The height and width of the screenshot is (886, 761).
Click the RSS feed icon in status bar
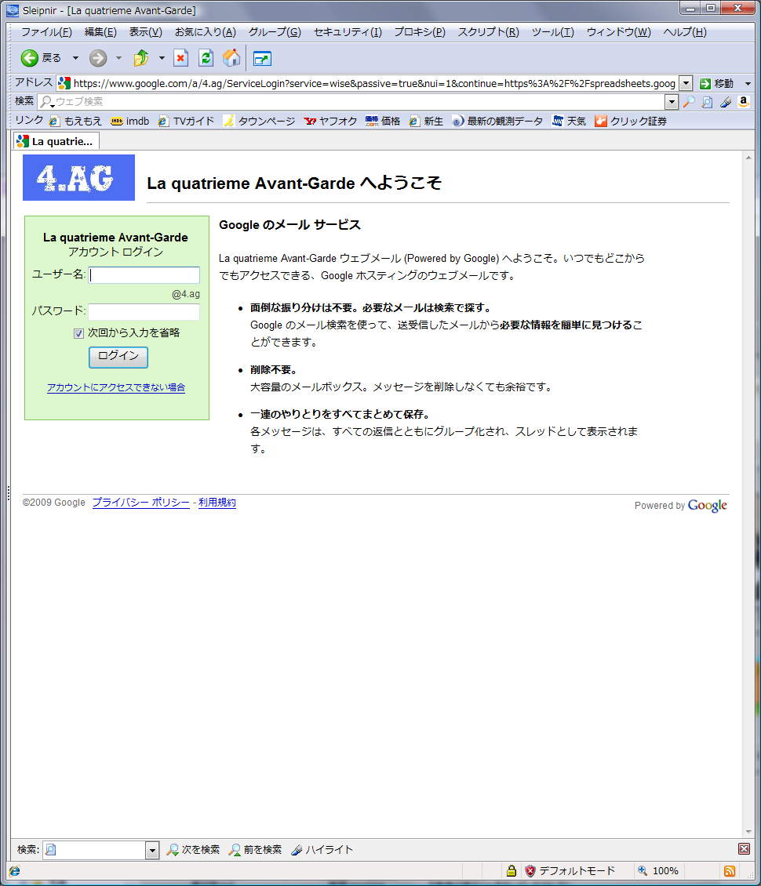(x=729, y=871)
